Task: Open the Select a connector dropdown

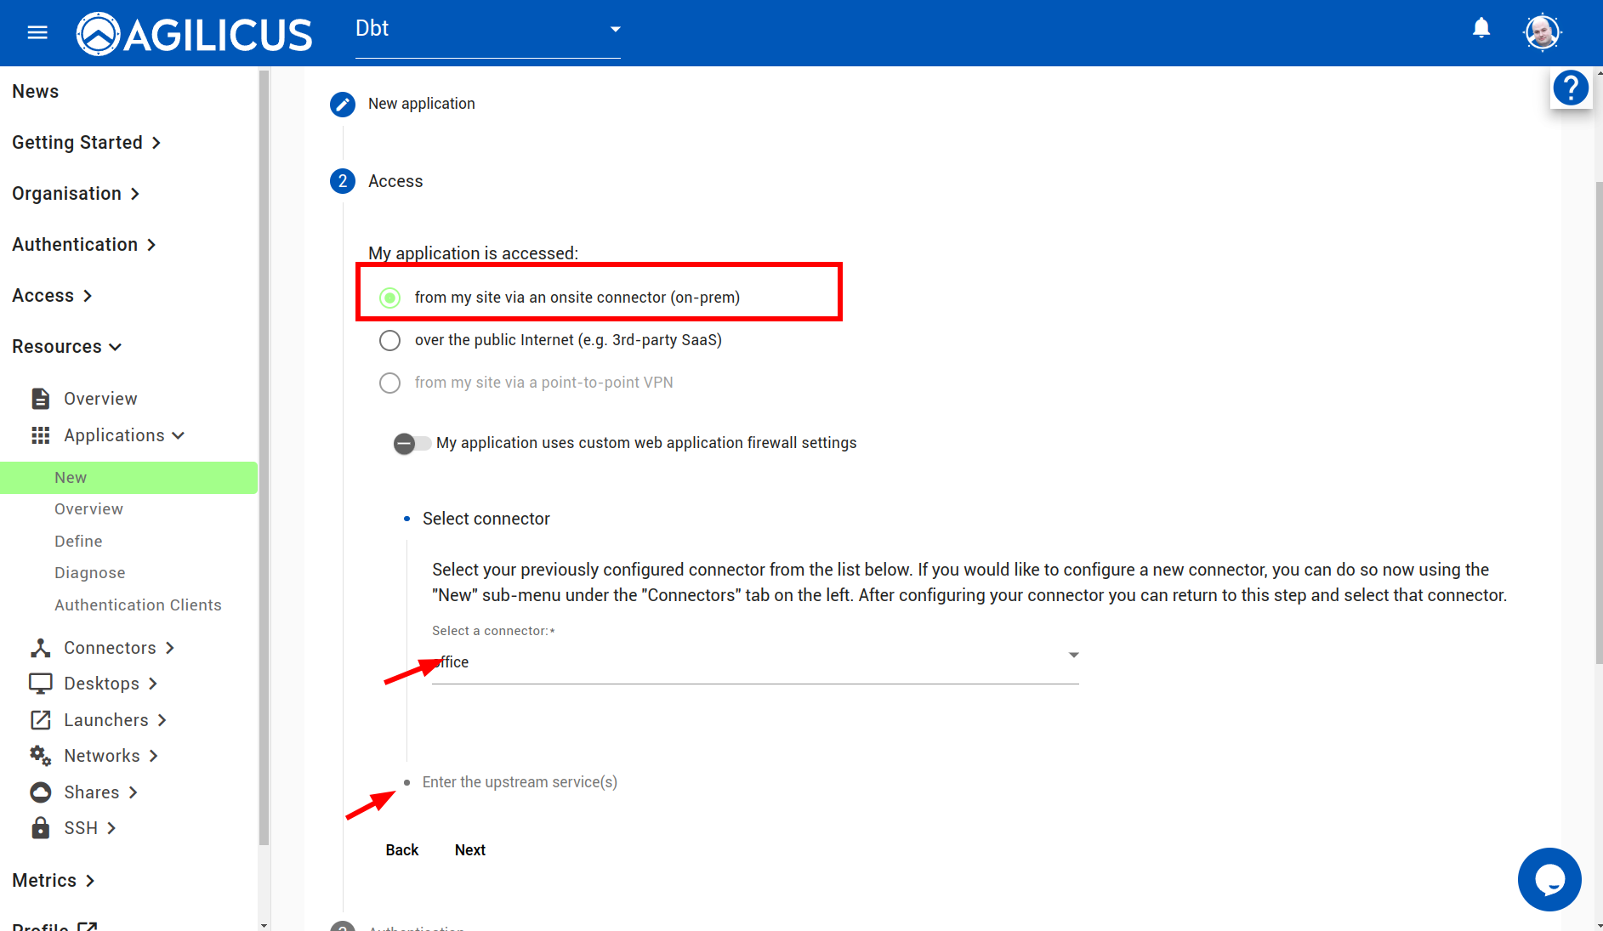Action: tap(754, 661)
